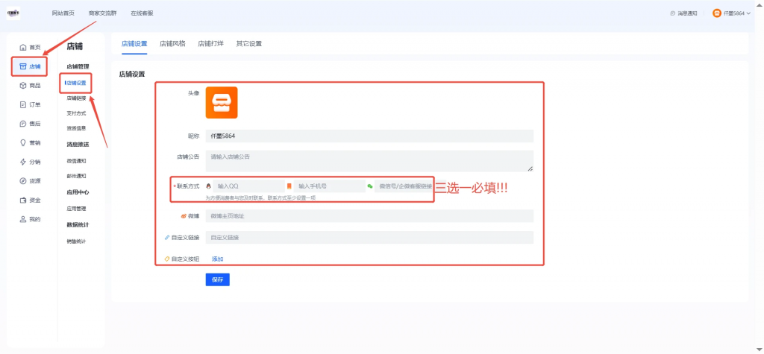The height and width of the screenshot is (354, 764).
Task: Go to 订单 in the sidebar
Action: tap(30, 104)
